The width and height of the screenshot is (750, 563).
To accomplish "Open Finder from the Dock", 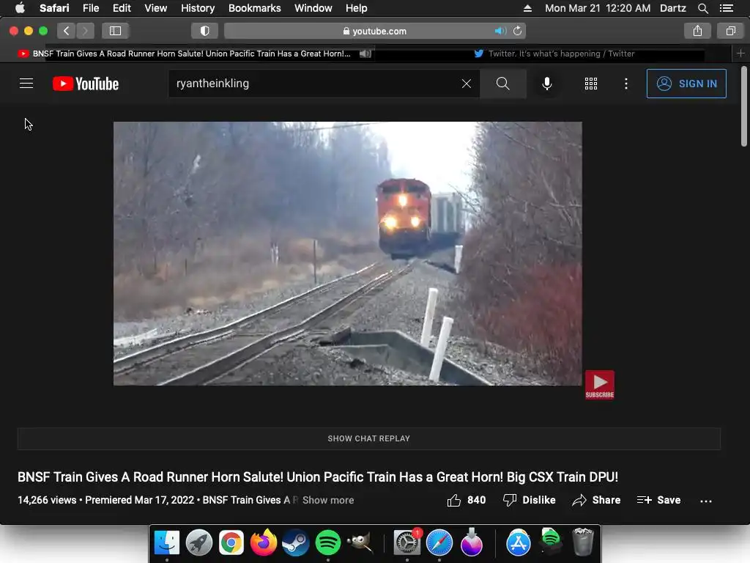I will pyautogui.click(x=166, y=542).
